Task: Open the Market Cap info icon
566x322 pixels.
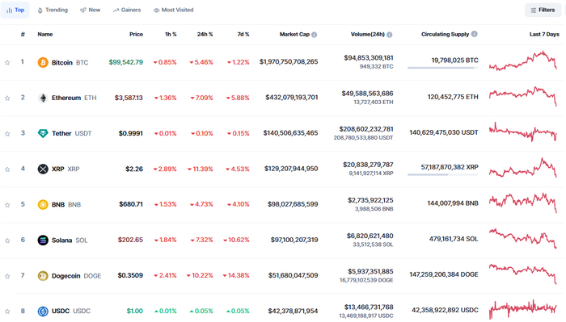Action: click(x=315, y=35)
